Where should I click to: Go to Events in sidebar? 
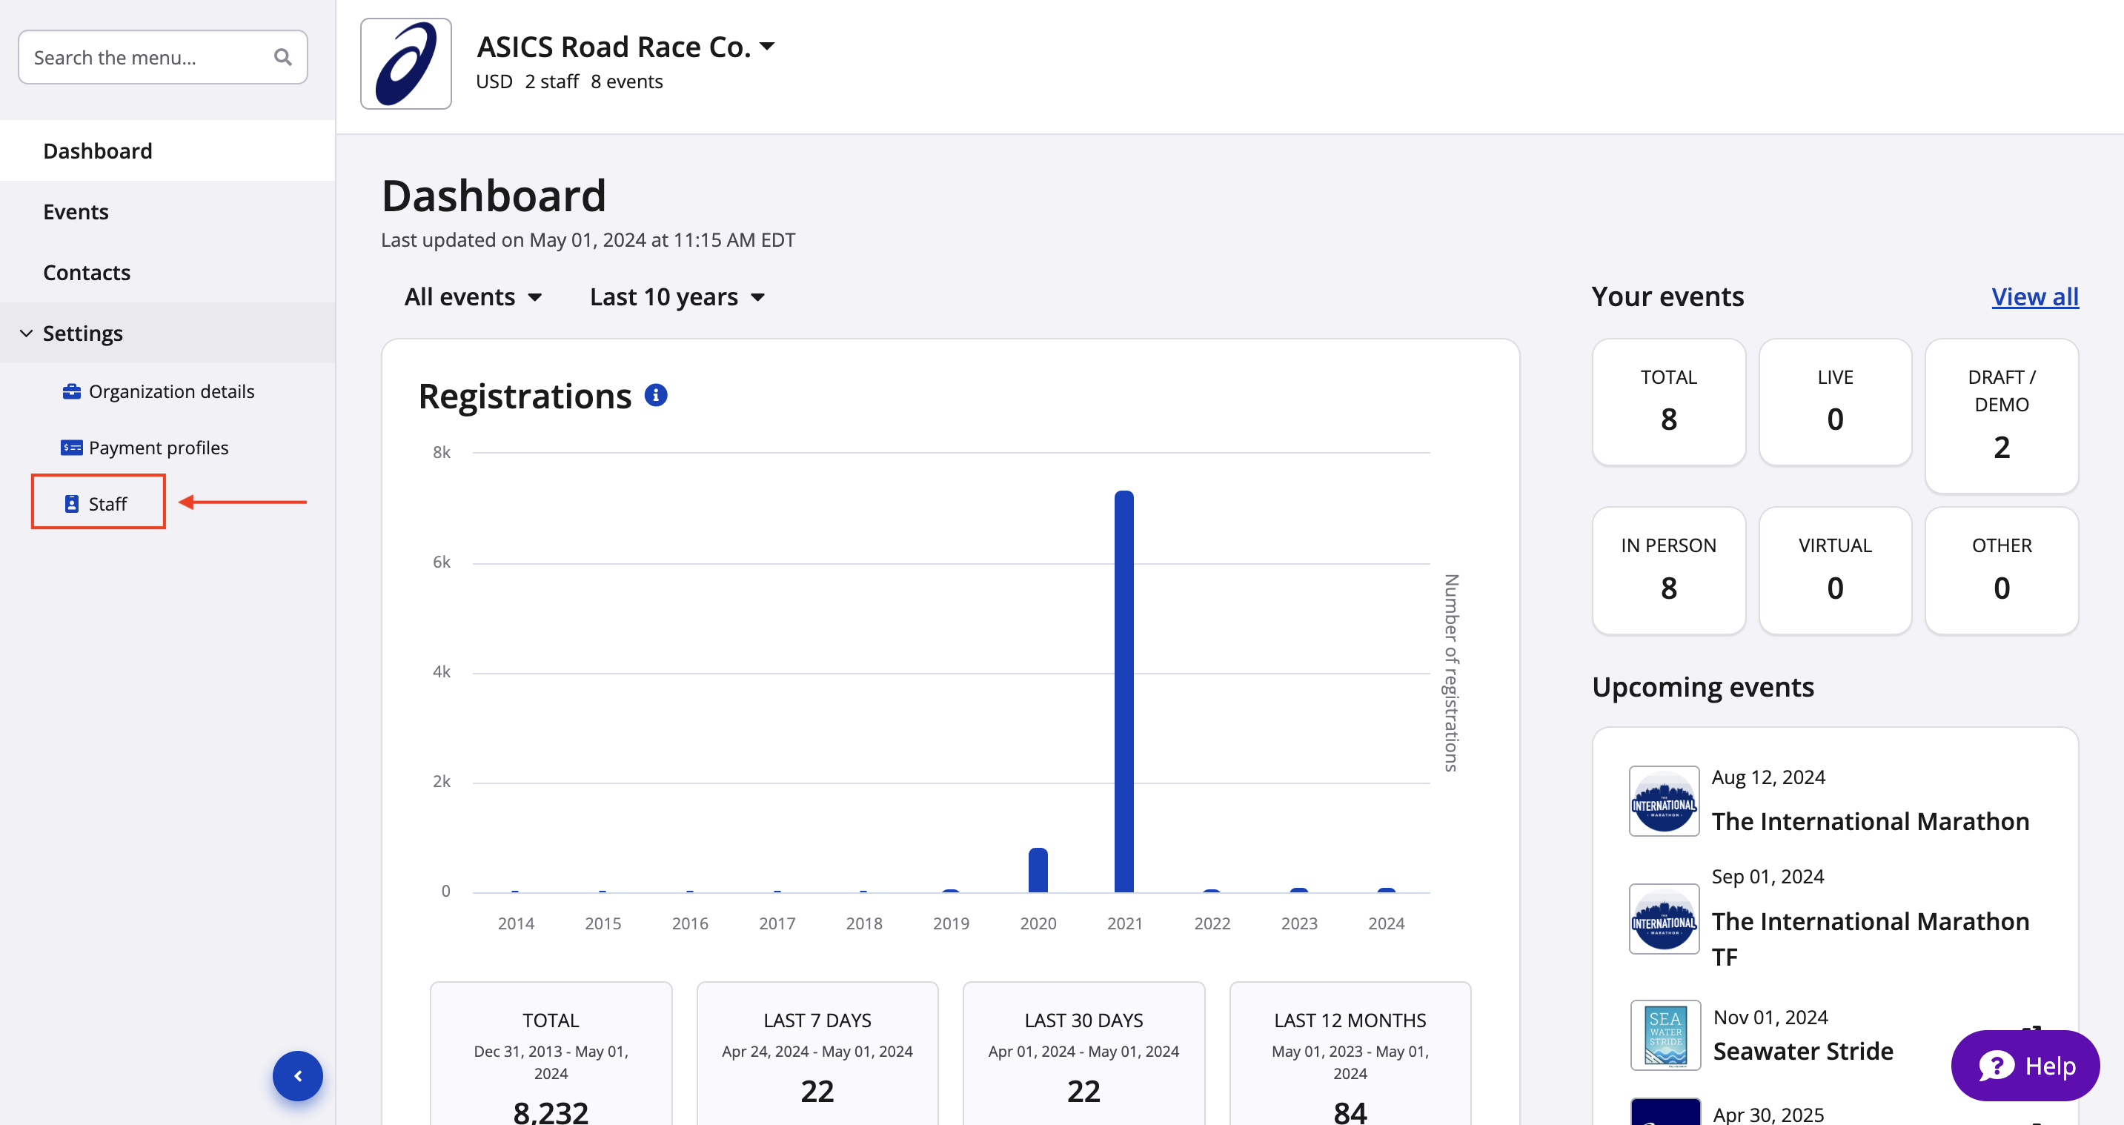76,212
